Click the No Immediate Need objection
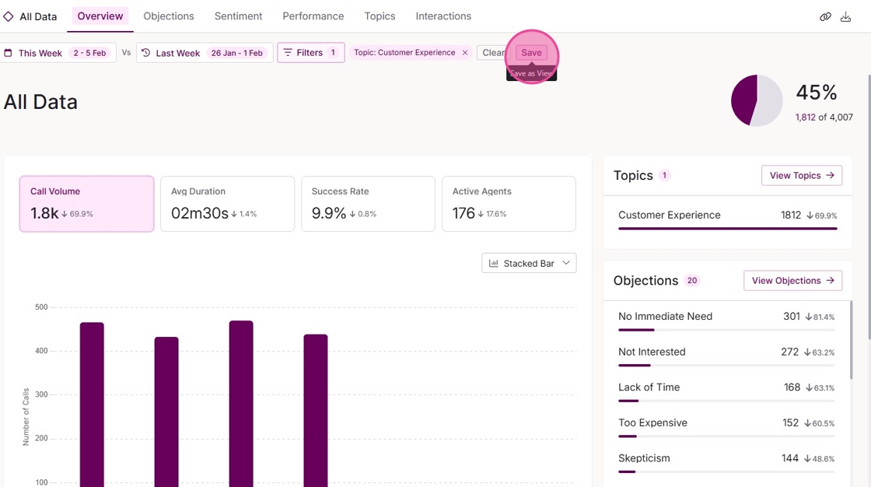This screenshot has width=871, height=487. (x=726, y=321)
